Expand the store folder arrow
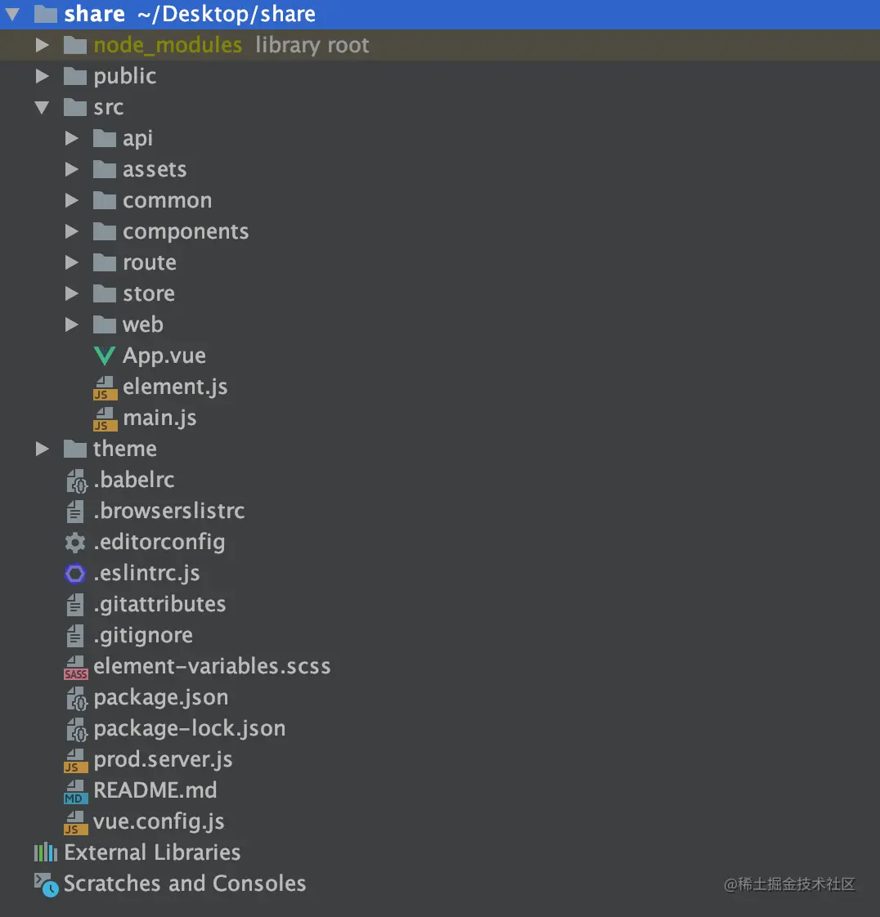This screenshot has height=917, width=880. pos(71,293)
